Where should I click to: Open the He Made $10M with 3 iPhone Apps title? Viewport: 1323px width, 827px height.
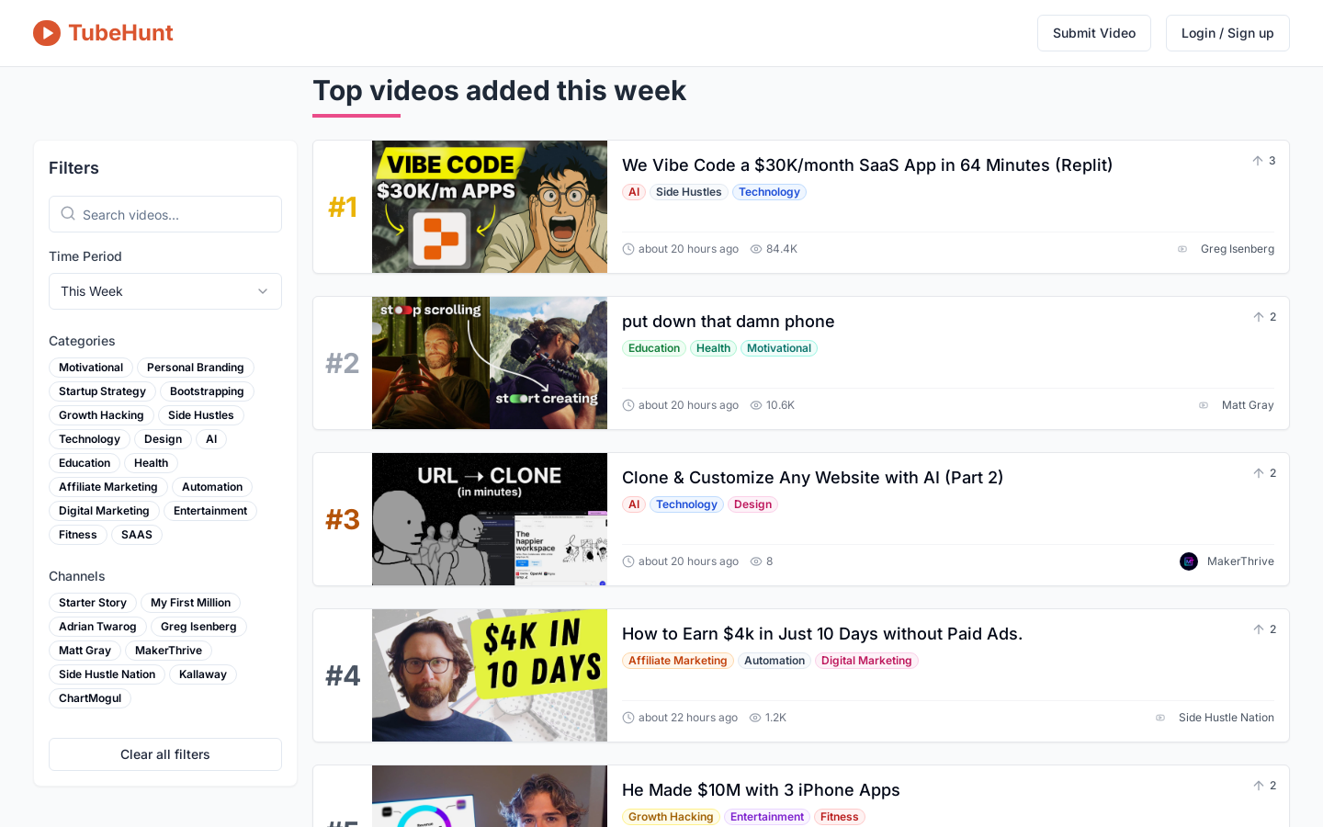coord(761,790)
